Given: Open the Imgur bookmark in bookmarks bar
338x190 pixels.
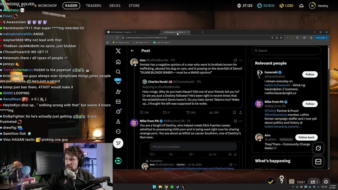Looking at the screenshot, I should pyautogui.click(x=162, y=42).
